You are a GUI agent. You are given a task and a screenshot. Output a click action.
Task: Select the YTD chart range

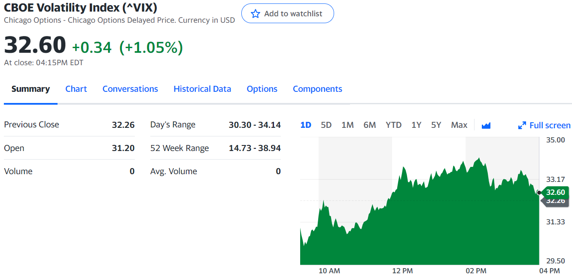click(x=393, y=125)
